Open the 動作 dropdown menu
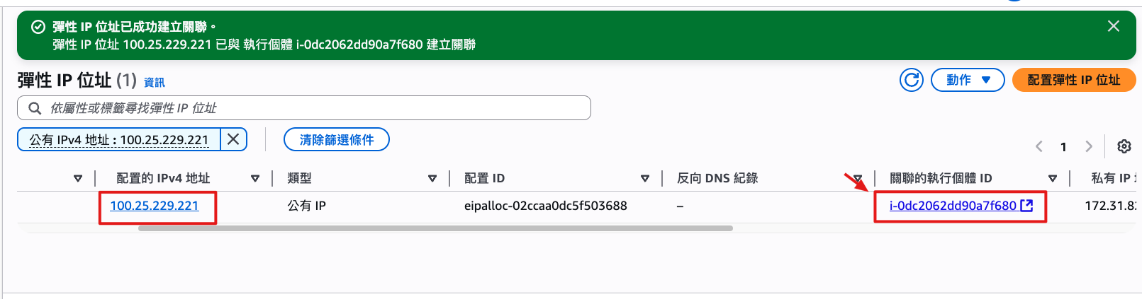Screen dimensions: 1142x299 tap(968, 80)
